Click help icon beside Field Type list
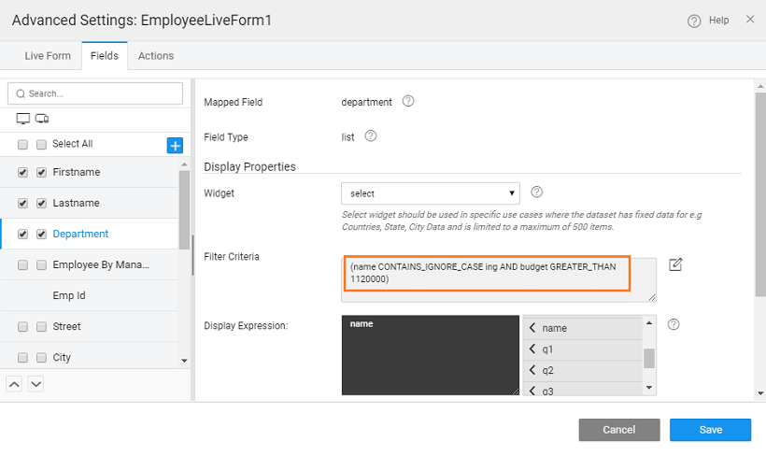This screenshot has height=456, width=766. tap(371, 136)
